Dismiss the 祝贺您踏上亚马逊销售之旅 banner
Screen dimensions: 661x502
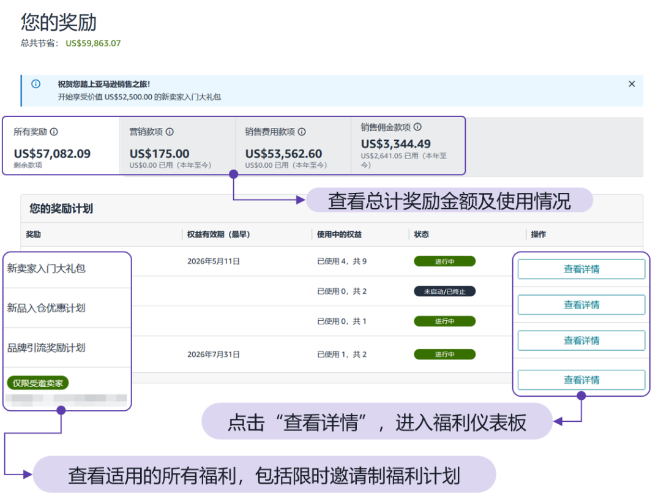coord(632,84)
